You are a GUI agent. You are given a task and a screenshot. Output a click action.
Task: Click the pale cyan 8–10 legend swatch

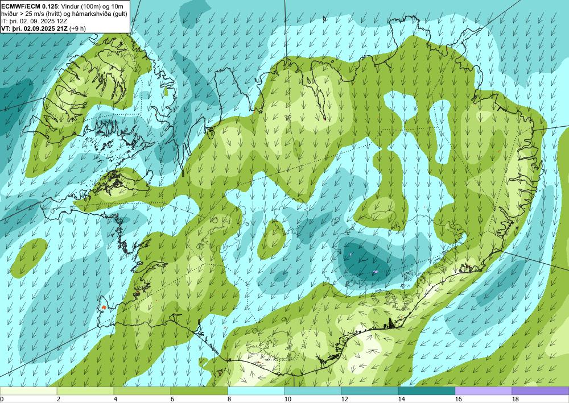coord(256,391)
